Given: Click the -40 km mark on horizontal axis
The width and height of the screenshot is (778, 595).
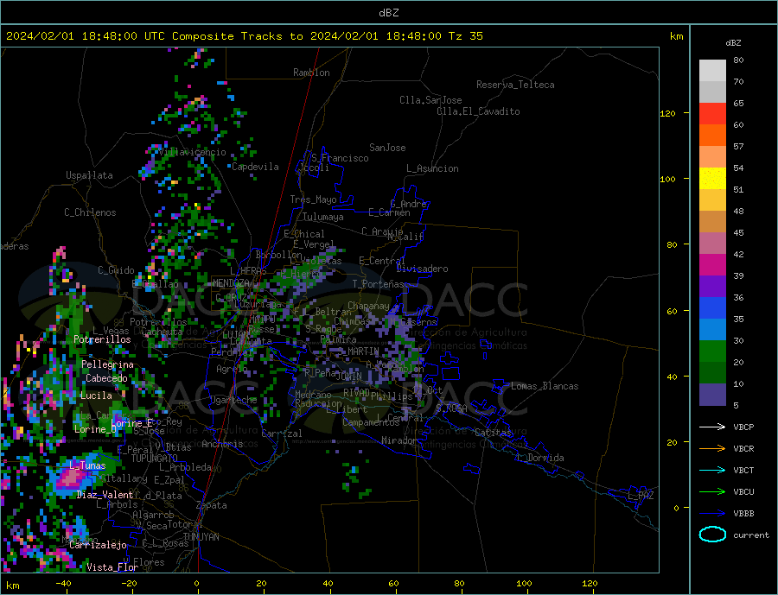Looking at the screenshot, I should 63,584.
